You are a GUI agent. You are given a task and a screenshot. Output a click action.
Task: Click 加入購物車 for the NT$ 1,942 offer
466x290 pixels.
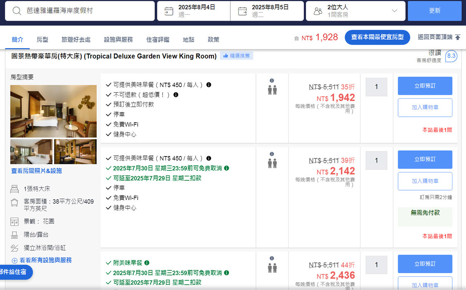[x=425, y=108]
